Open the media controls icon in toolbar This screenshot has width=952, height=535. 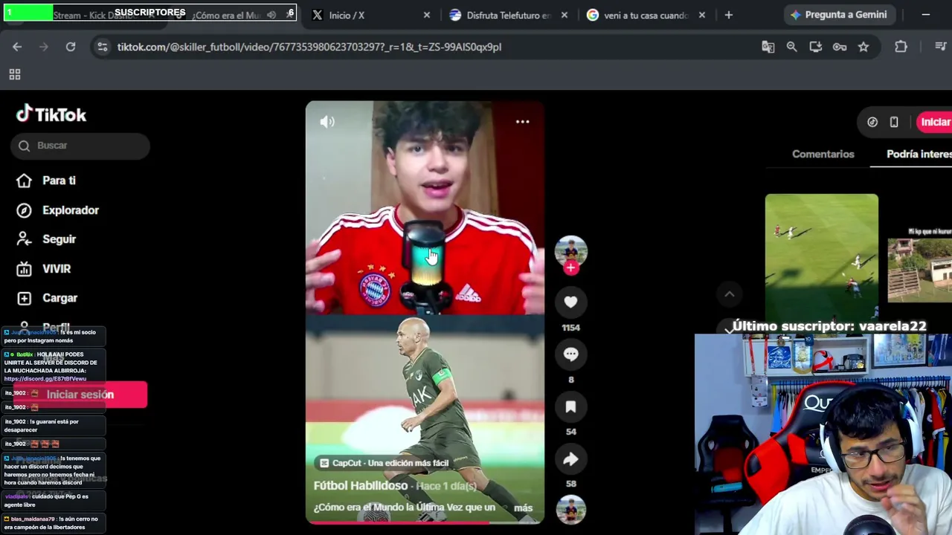941,47
